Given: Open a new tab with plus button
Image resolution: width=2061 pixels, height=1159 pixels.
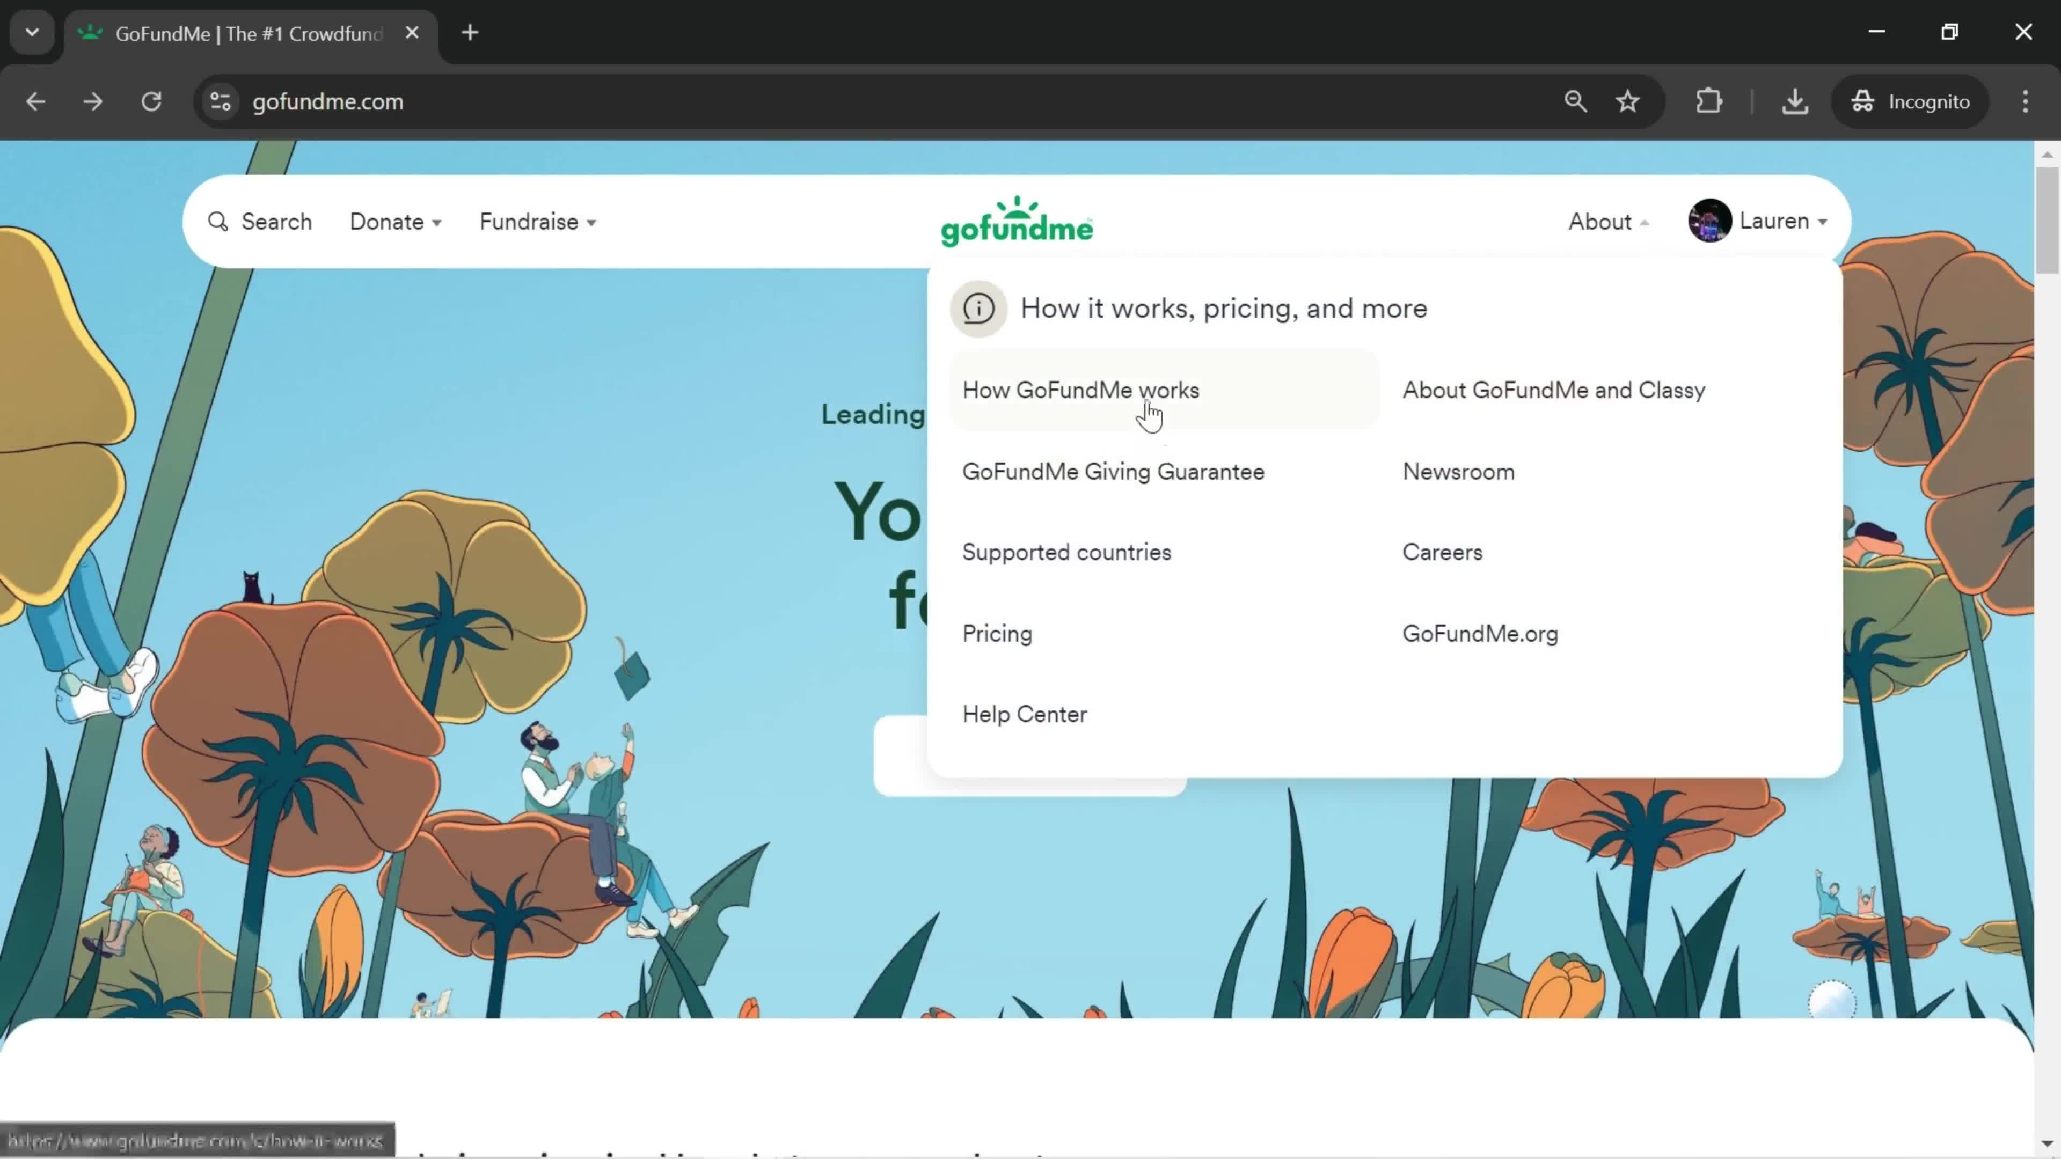Looking at the screenshot, I should 471,33.
